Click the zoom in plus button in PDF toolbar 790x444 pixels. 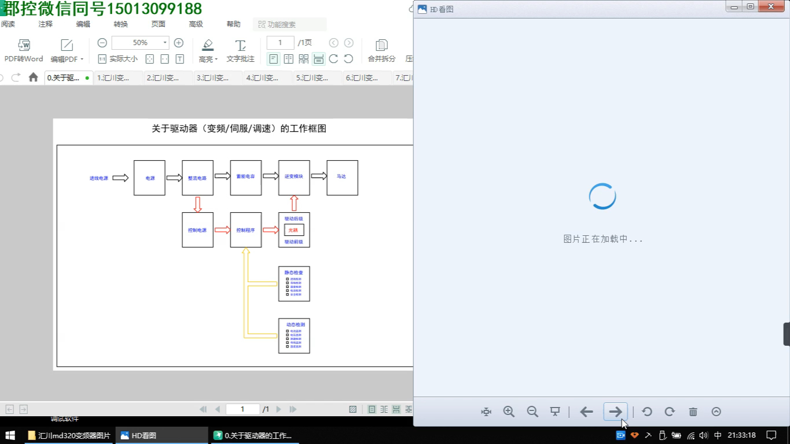pyautogui.click(x=179, y=43)
